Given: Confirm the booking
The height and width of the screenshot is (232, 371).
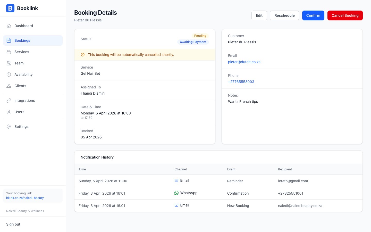Looking at the screenshot, I should coord(313,15).
